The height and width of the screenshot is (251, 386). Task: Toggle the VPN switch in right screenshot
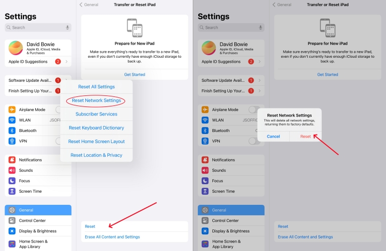tap(253, 141)
